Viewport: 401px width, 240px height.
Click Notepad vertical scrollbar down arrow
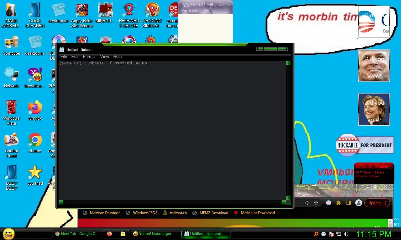[x=288, y=197]
